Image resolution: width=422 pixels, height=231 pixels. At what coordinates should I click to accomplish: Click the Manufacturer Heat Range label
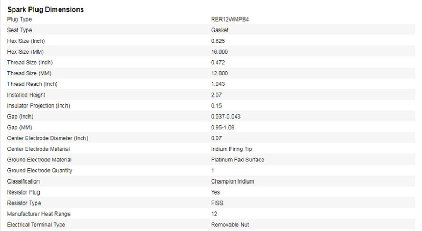tap(39, 214)
